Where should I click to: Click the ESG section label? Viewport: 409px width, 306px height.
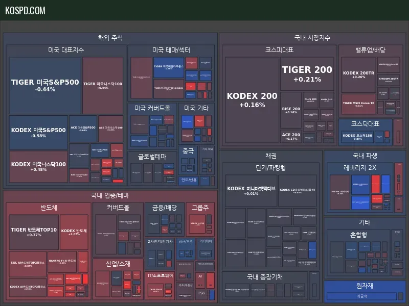click(x=201, y=293)
